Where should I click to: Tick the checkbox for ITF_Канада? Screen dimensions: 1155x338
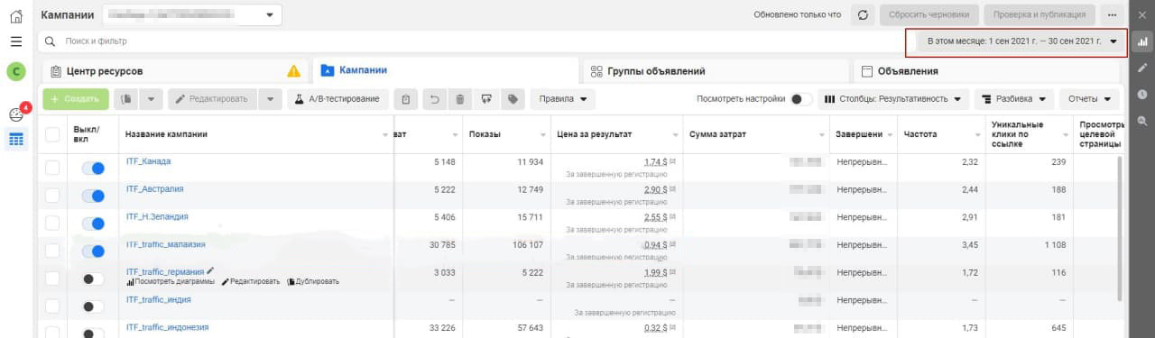(x=52, y=168)
